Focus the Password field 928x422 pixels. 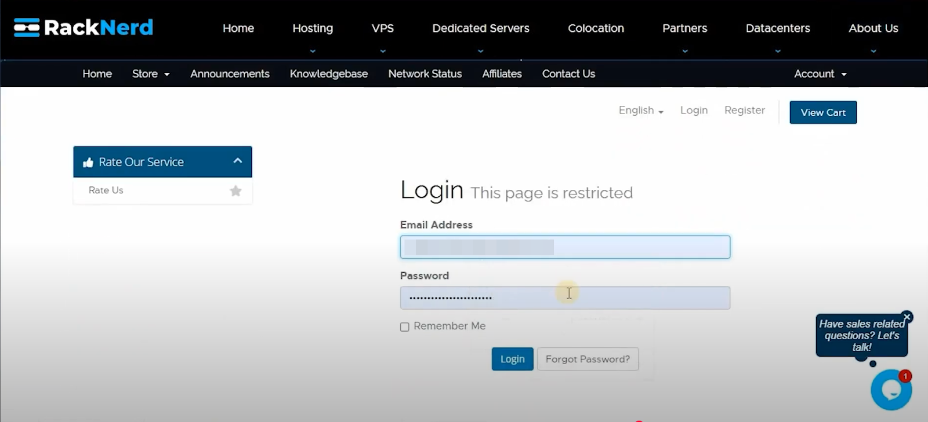pyautogui.click(x=565, y=298)
